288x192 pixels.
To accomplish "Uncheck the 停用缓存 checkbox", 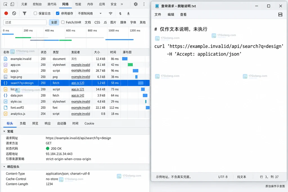I will coord(57,13).
